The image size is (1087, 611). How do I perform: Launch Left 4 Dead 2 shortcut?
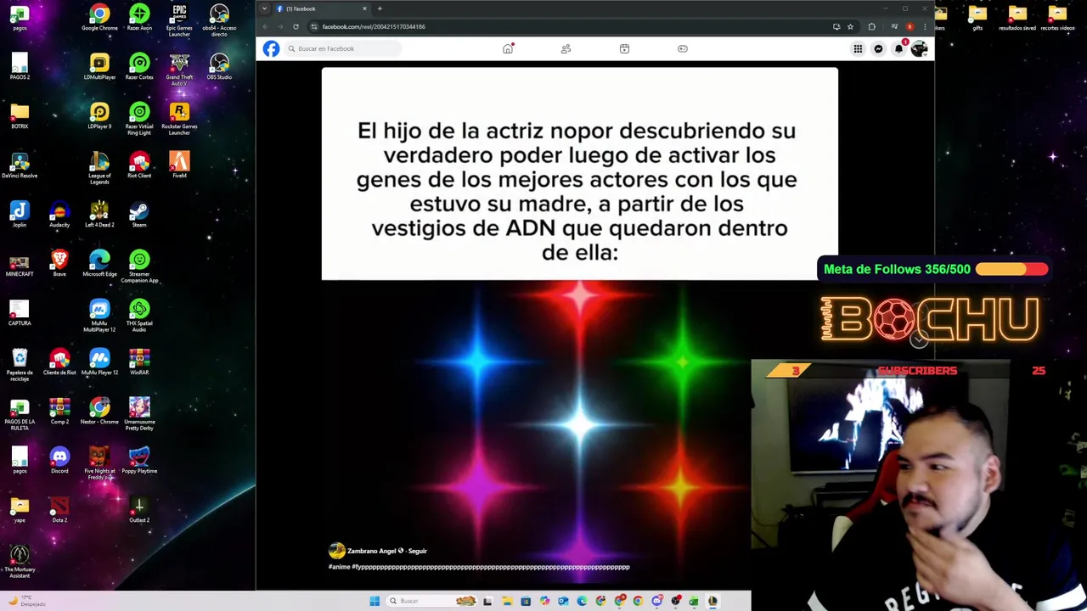(x=99, y=214)
